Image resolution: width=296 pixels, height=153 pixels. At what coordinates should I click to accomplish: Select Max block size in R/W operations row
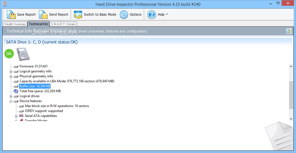pyautogui.click(x=57, y=106)
